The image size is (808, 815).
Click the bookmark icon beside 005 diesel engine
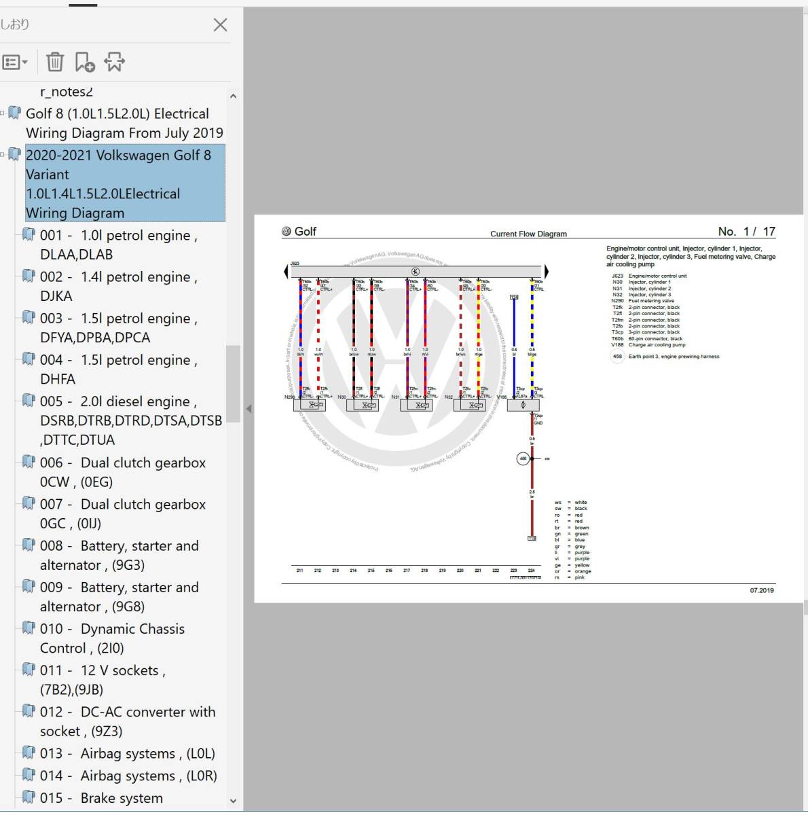[x=29, y=400]
